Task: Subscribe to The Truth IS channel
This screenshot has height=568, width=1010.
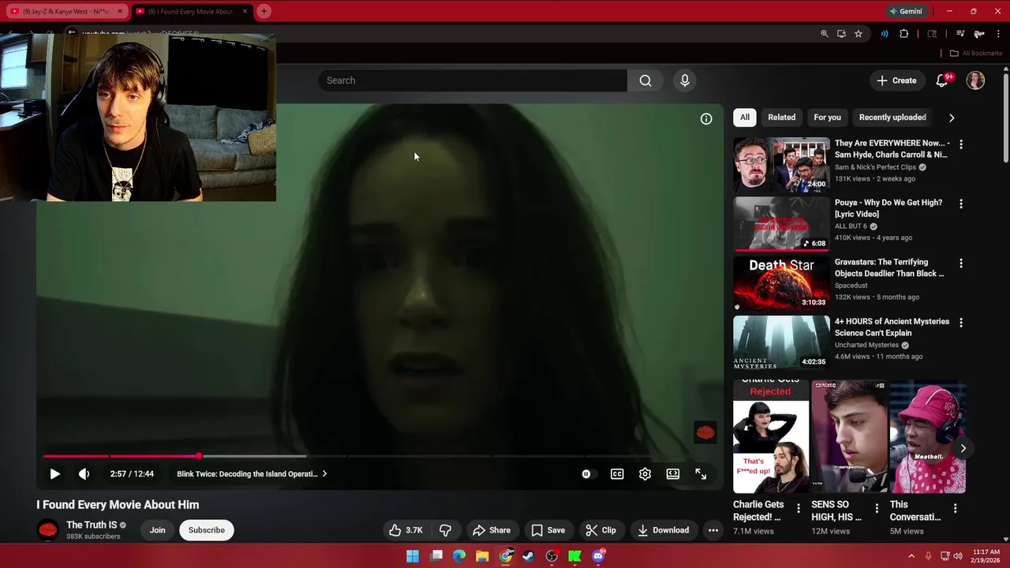Action: point(207,530)
